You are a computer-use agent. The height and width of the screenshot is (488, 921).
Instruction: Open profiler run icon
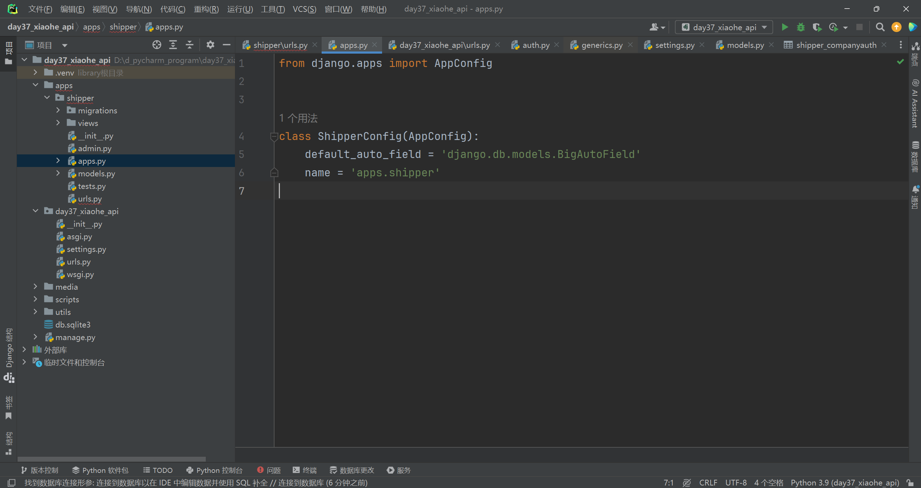(x=834, y=27)
